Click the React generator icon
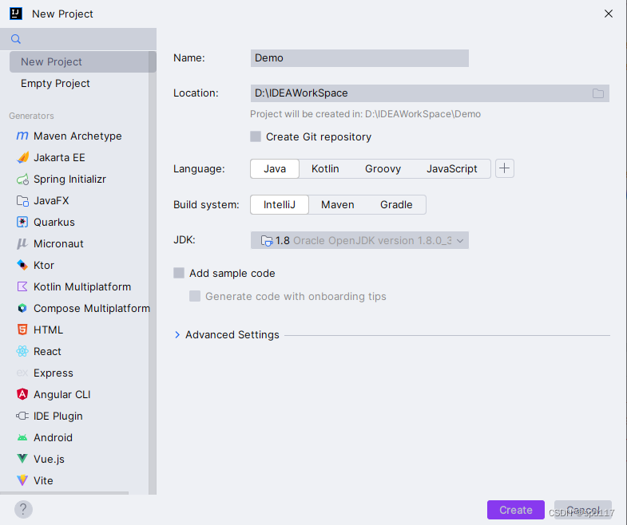 (22, 352)
